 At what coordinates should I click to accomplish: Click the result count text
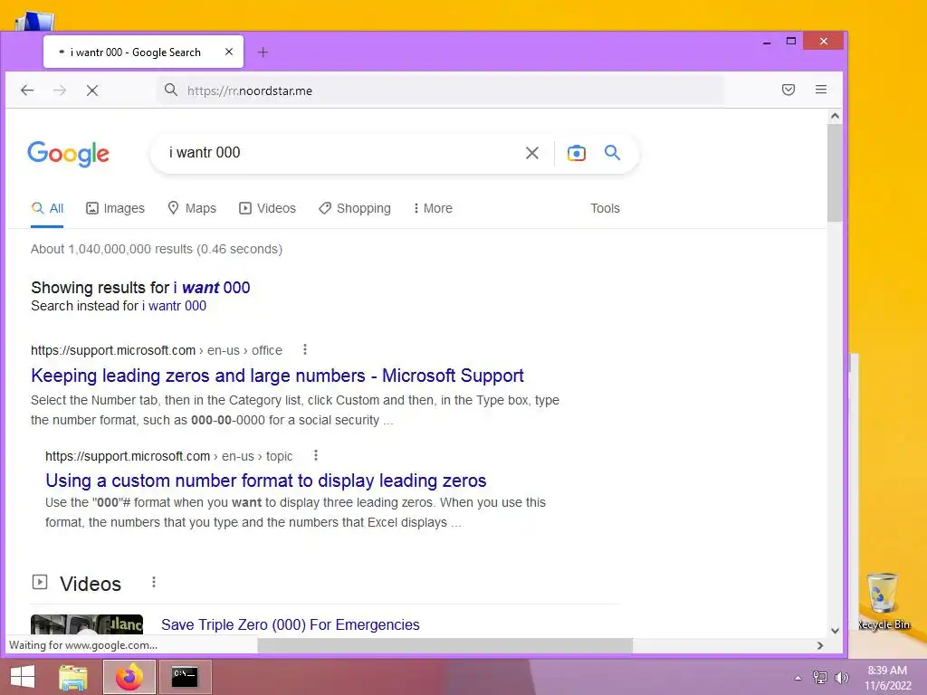pyautogui.click(x=157, y=250)
